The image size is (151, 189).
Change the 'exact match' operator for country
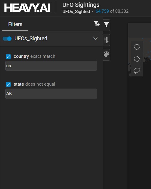[x=43, y=56]
